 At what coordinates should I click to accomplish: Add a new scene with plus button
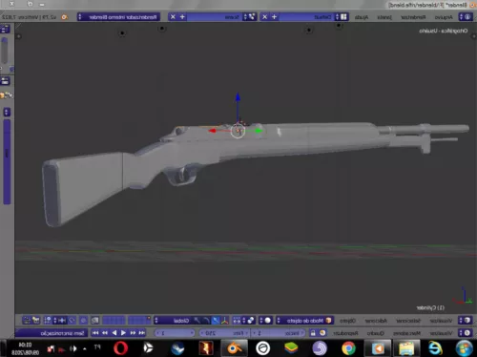[x=182, y=17]
